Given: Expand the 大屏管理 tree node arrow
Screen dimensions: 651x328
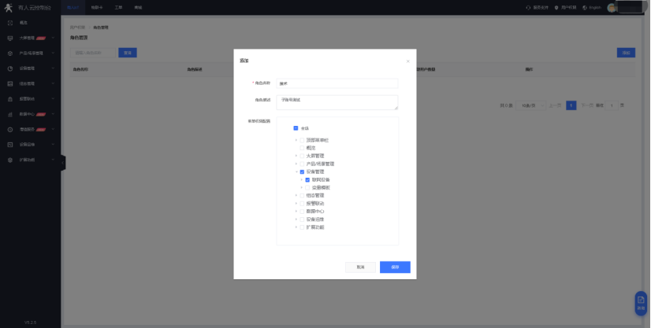Looking at the screenshot, I should [x=296, y=156].
